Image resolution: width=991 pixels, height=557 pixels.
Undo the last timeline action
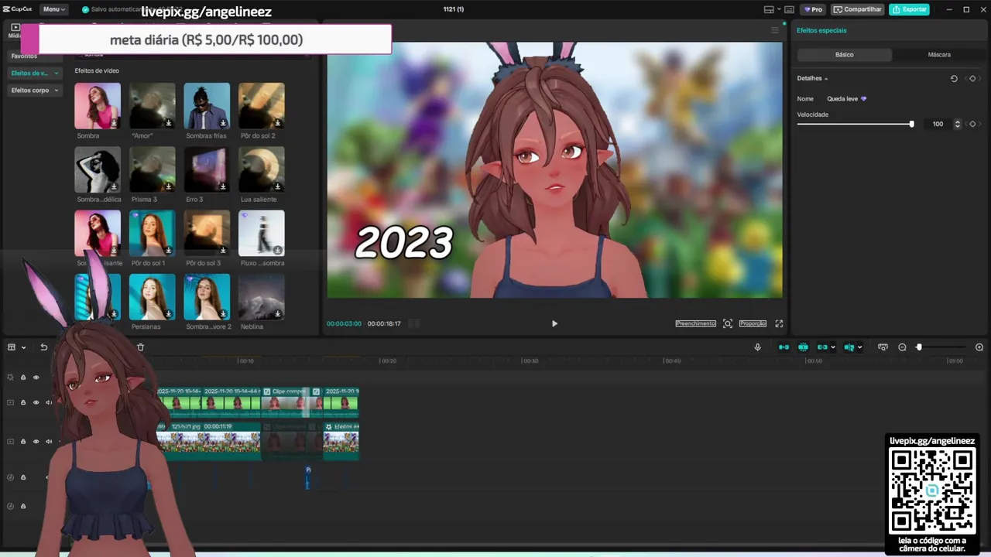coord(44,347)
